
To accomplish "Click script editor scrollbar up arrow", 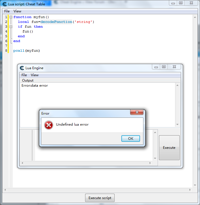I will click(x=195, y=17).
